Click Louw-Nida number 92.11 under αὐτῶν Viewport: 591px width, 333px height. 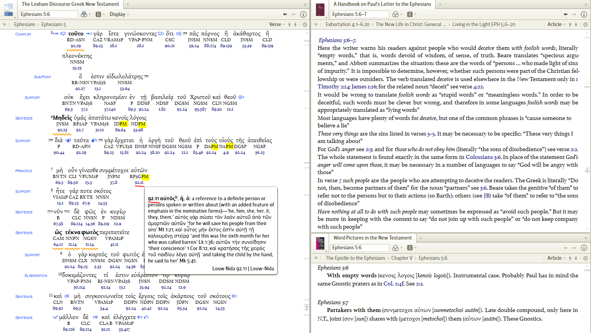(139, 182)
